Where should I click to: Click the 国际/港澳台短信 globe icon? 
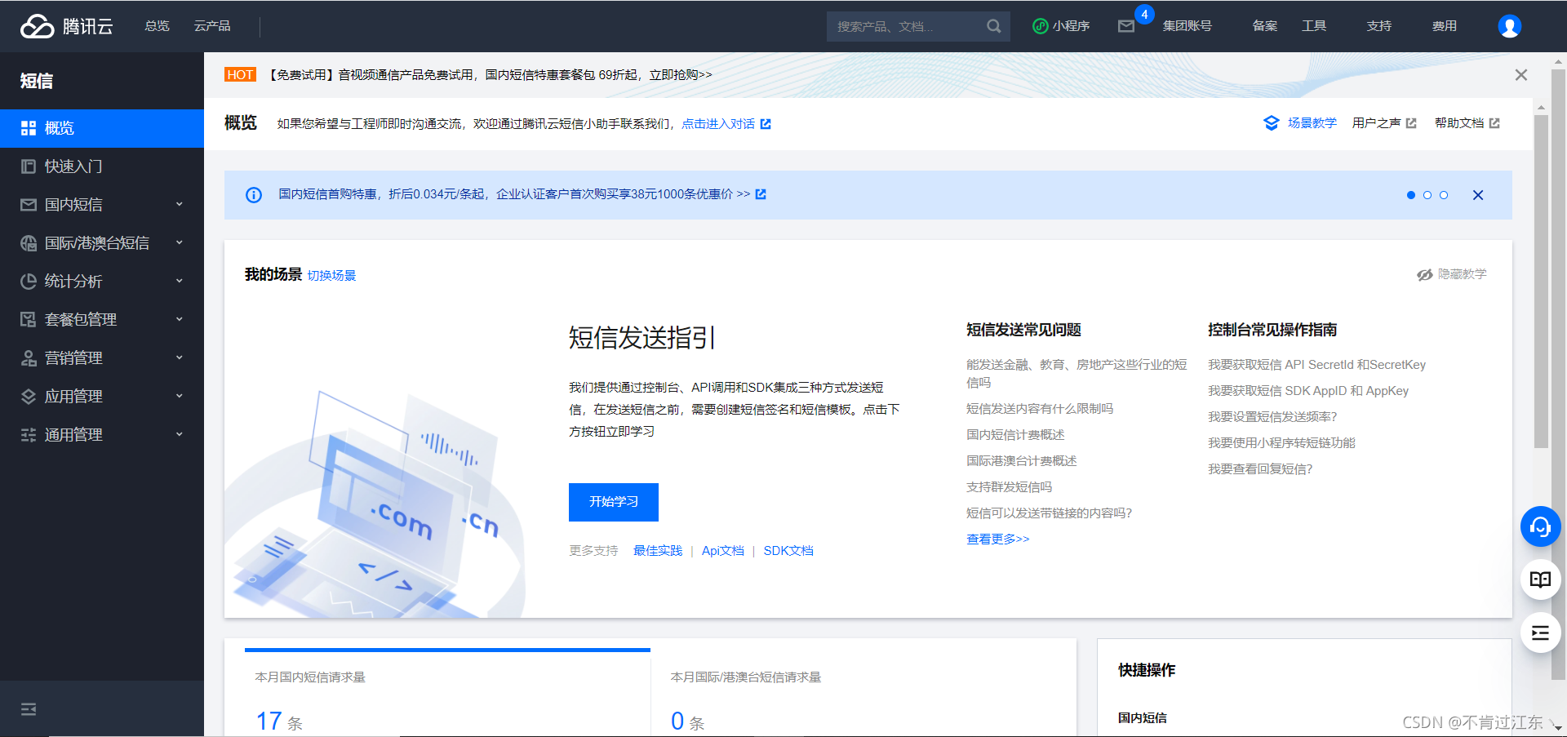point(29,243)
